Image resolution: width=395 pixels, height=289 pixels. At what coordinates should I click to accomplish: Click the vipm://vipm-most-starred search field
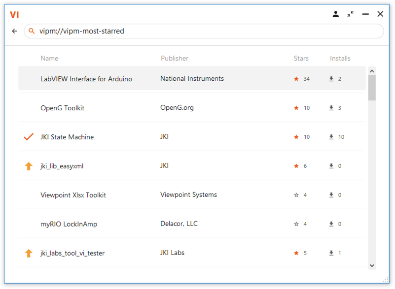204,31
